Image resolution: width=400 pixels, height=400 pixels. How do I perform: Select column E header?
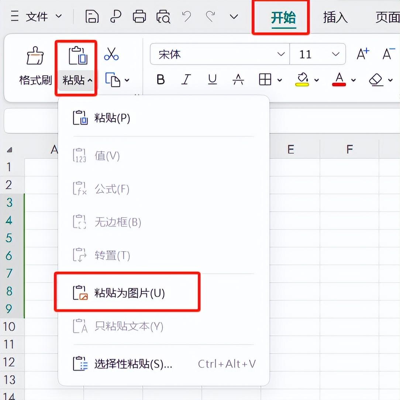point(291,149)
